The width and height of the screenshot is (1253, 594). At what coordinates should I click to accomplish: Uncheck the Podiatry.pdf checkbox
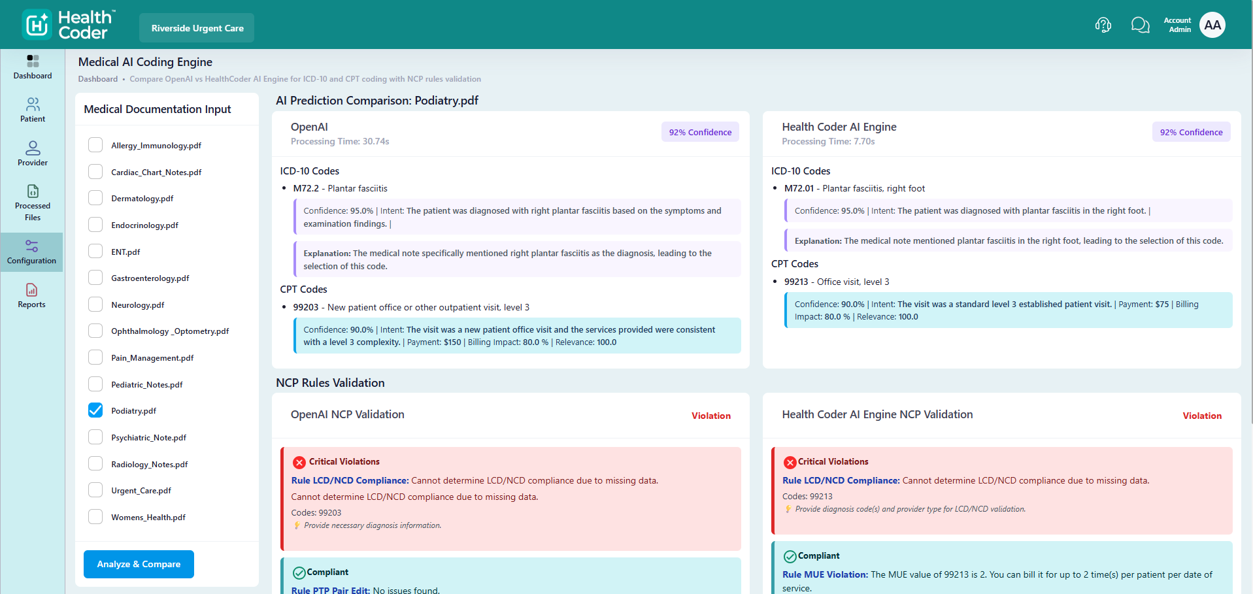[x=95, y=410]
